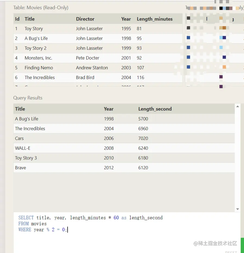Click the 'Cars' result row title
The image size is (244, 253).
19,138
